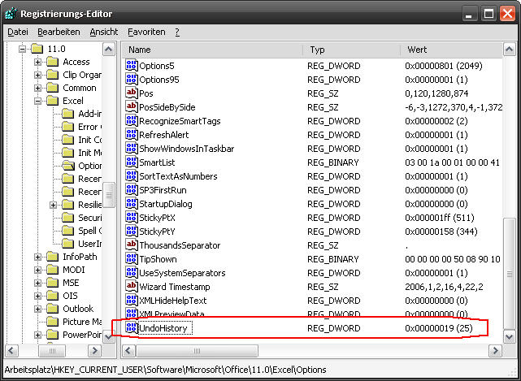Screen dimensions: 521x381
Task: Click tree pane scroll left arrow
Action: [x=11, y=350]
